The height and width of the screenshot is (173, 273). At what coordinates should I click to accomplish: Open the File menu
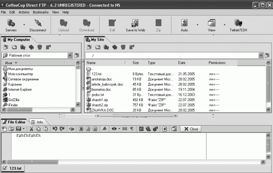[3, 12]
